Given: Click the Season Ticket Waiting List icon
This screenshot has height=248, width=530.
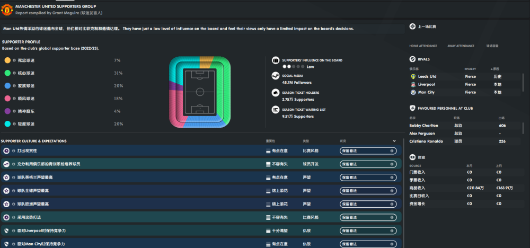Looking at the screenshot, I should [x=276, y=110].
